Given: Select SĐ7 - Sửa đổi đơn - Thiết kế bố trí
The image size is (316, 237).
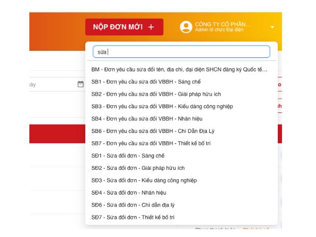Looking at the screenshot, I should click(x=133, y=217).
